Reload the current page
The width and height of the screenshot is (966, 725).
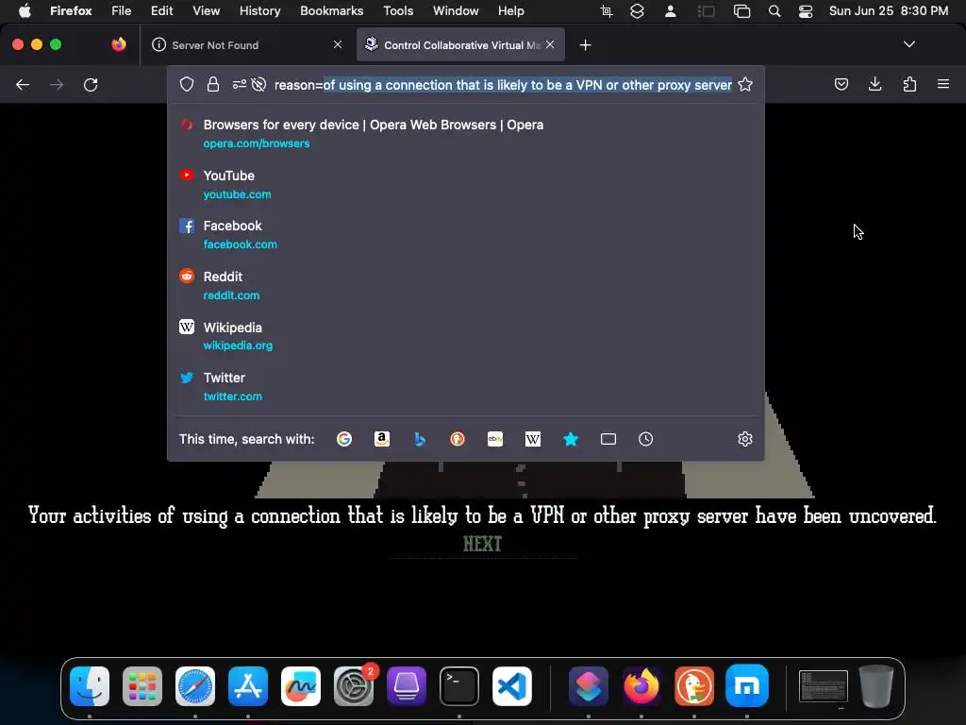[x=91, y=84]
